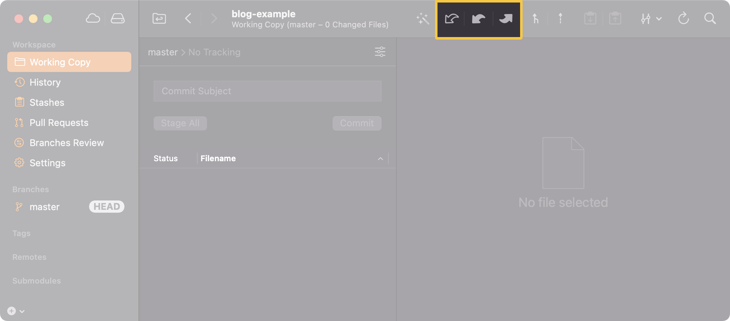Open the Stashes section
Viewport: 730px width, 321px height.
click(x=47, y=103)
